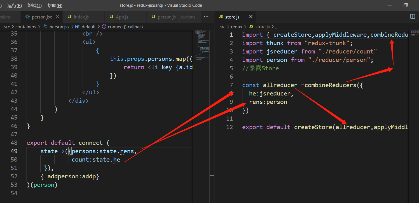Click '"redux-thunk"' string on line 2
This screenshot has height=203, width=419.
327,43
